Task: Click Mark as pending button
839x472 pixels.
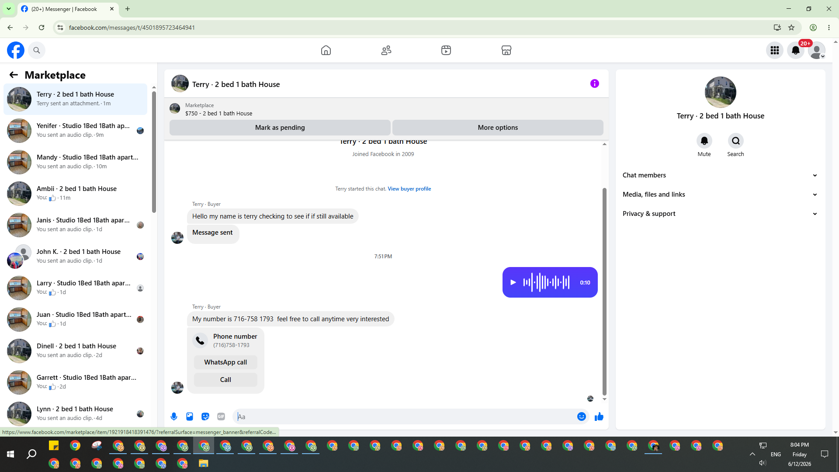Action: [x=280, y=128]
